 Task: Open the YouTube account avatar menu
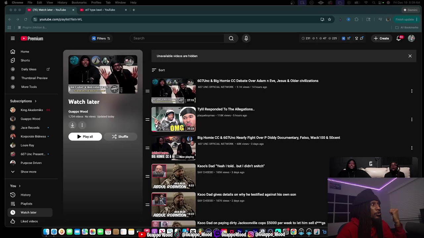[x=411, y=38]
